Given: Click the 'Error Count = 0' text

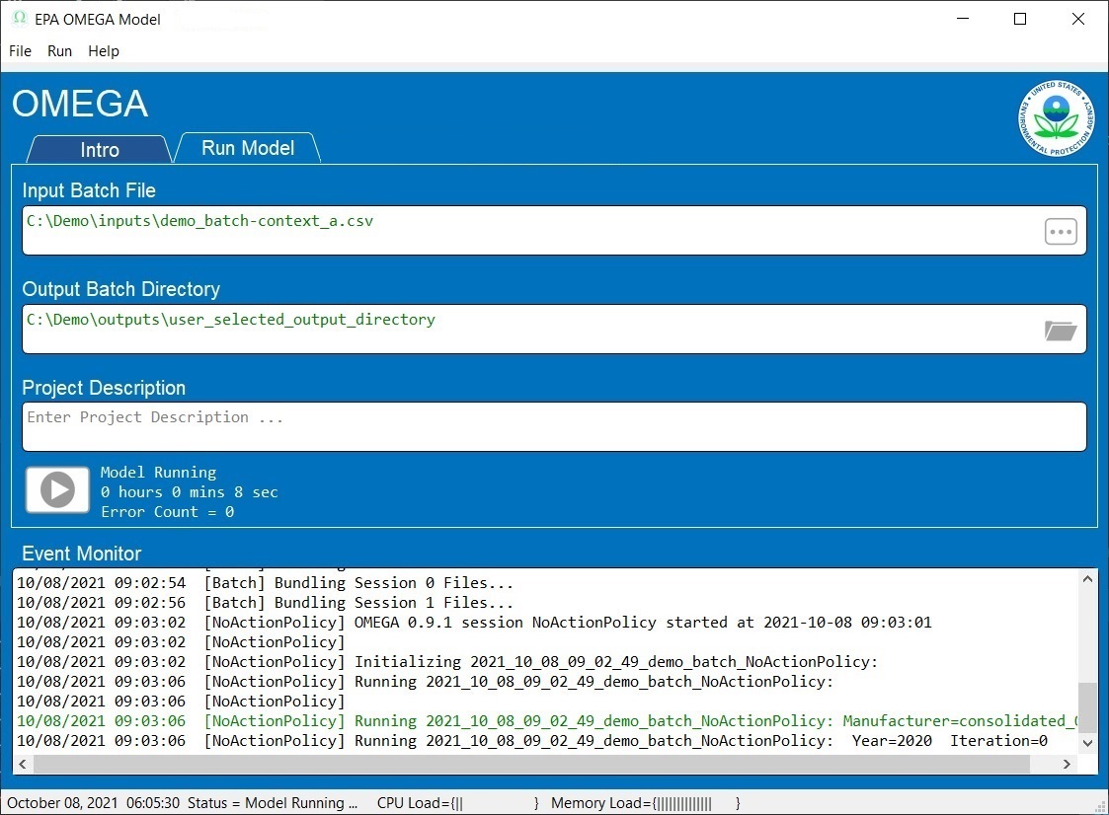Looking at the screenshot, I should point(167,512).
